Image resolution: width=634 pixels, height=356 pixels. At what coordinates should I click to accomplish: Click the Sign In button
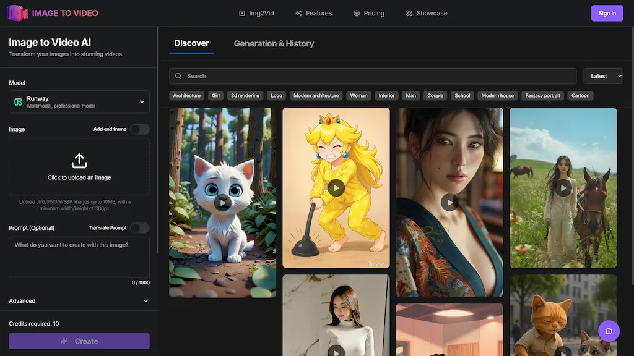pos(607,14)
